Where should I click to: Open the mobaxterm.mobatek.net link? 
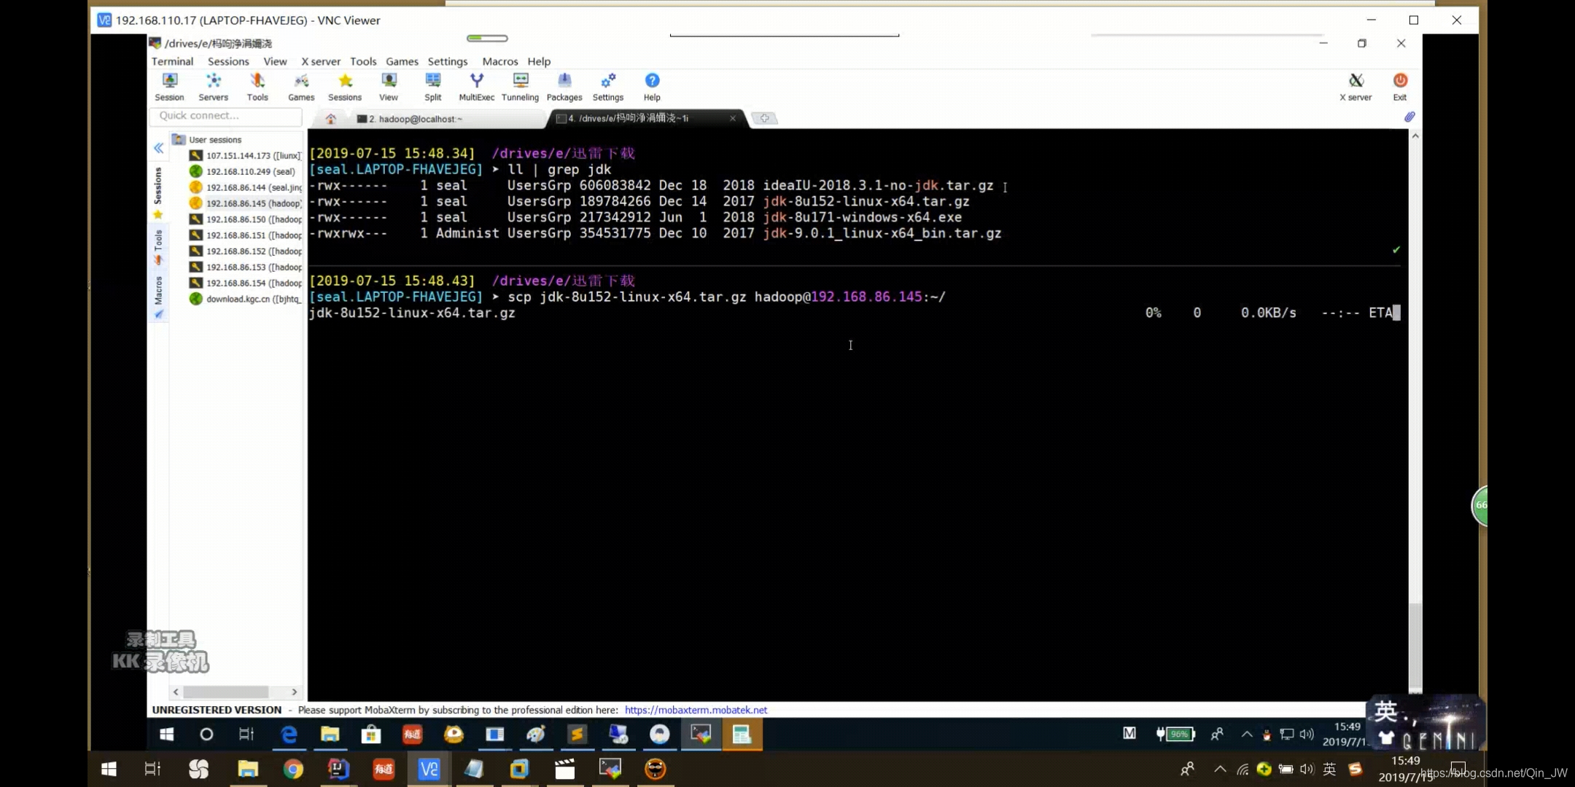[696, 710]
